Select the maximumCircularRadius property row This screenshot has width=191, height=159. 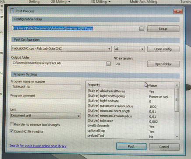pyautogui.click(x=131, y=106)
